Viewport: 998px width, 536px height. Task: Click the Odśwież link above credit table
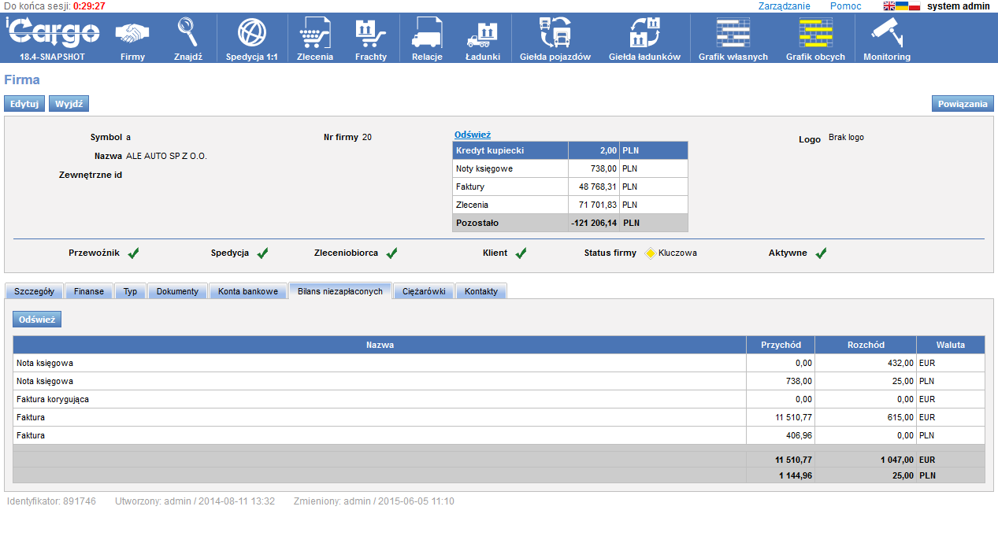pos(473,135)
